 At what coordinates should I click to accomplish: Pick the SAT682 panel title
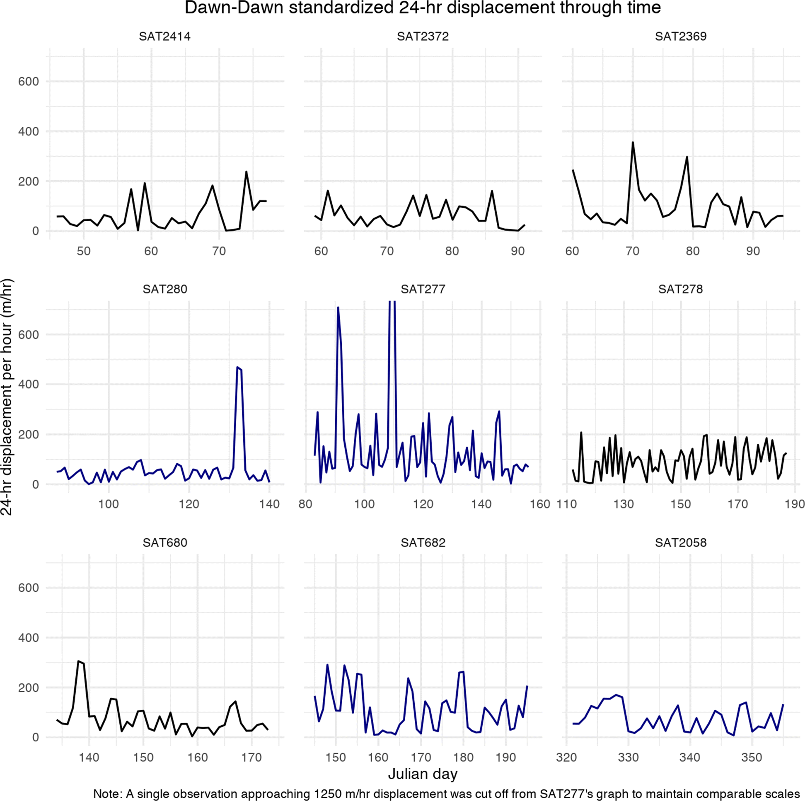[423, 542]
